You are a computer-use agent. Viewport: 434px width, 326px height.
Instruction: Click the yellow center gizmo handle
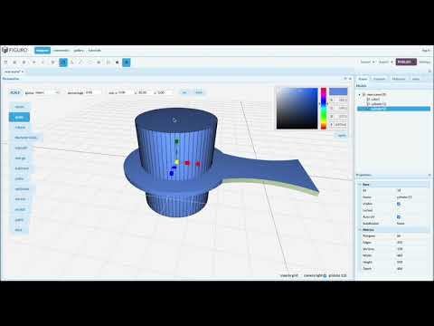[x=177, y=162]
